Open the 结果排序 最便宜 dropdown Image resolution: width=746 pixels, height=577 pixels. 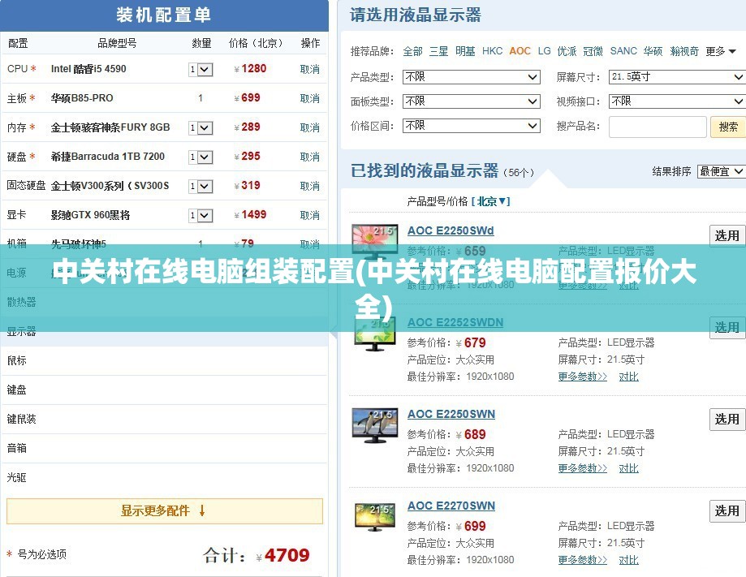click(x=721, y=171)
